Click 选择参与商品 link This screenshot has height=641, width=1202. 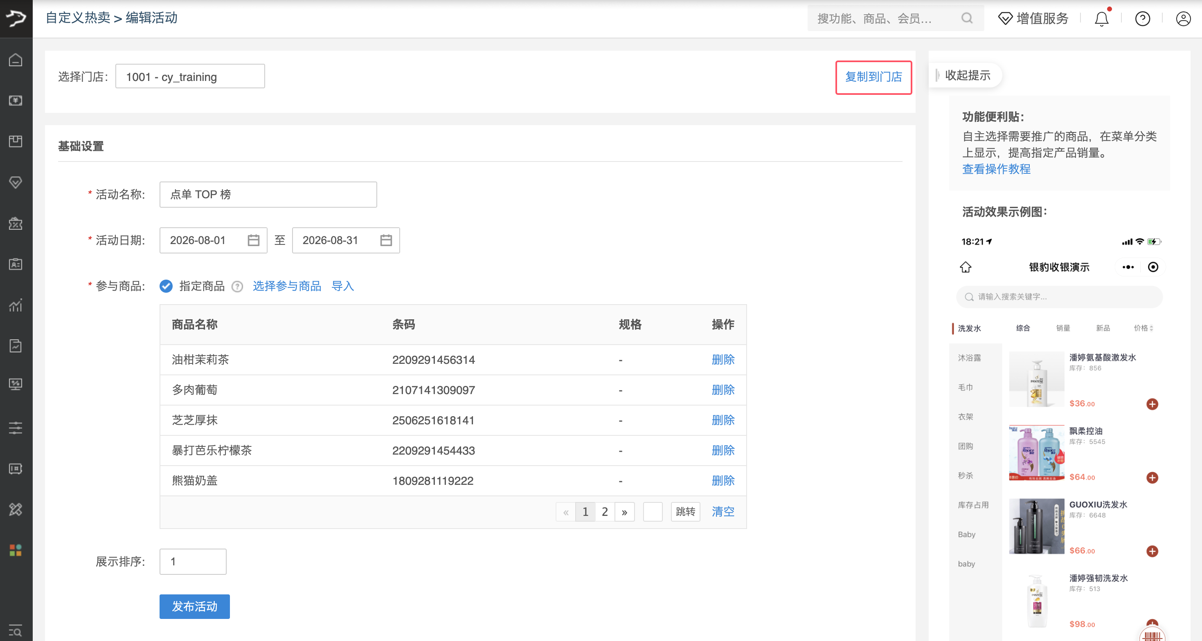(x=287, y=286)
